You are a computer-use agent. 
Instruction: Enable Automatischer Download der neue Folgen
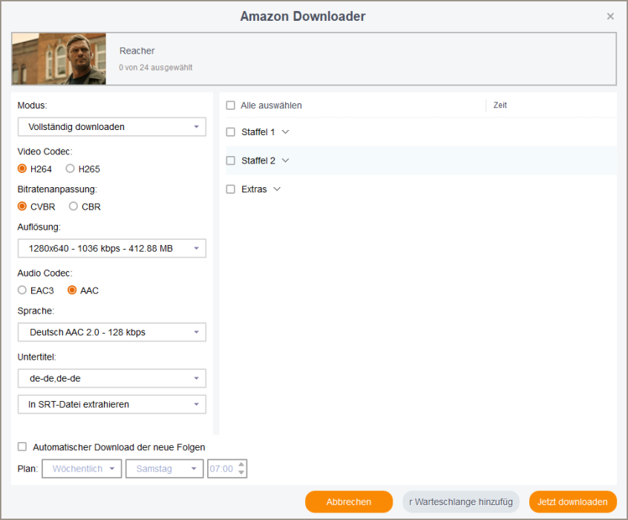(22, 447)
